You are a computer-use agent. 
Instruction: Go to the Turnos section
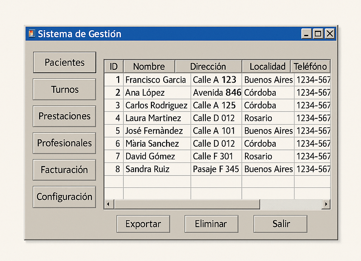[65, 89]
